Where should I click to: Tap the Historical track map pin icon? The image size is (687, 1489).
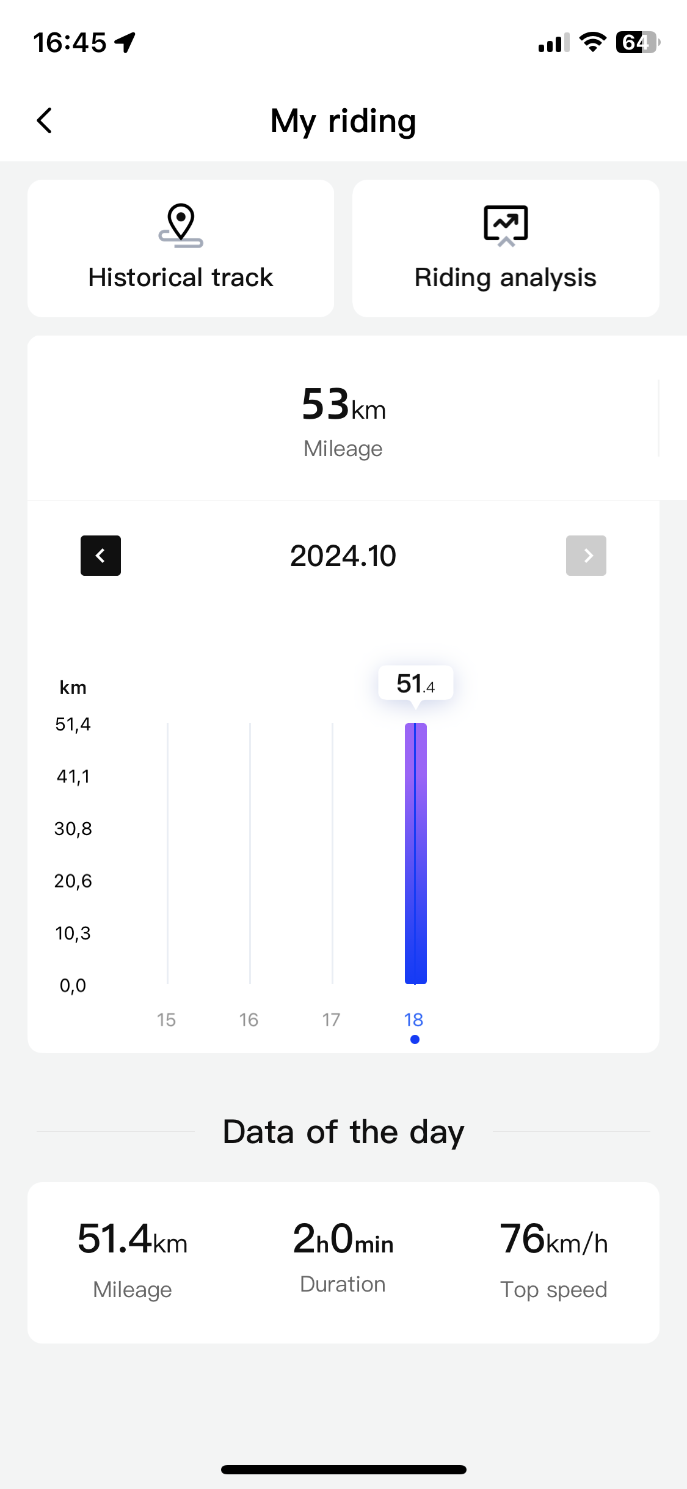[181, 225]
